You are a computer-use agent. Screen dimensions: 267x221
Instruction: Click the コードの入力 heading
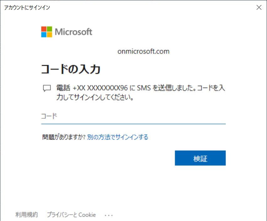tap(71, 69)
